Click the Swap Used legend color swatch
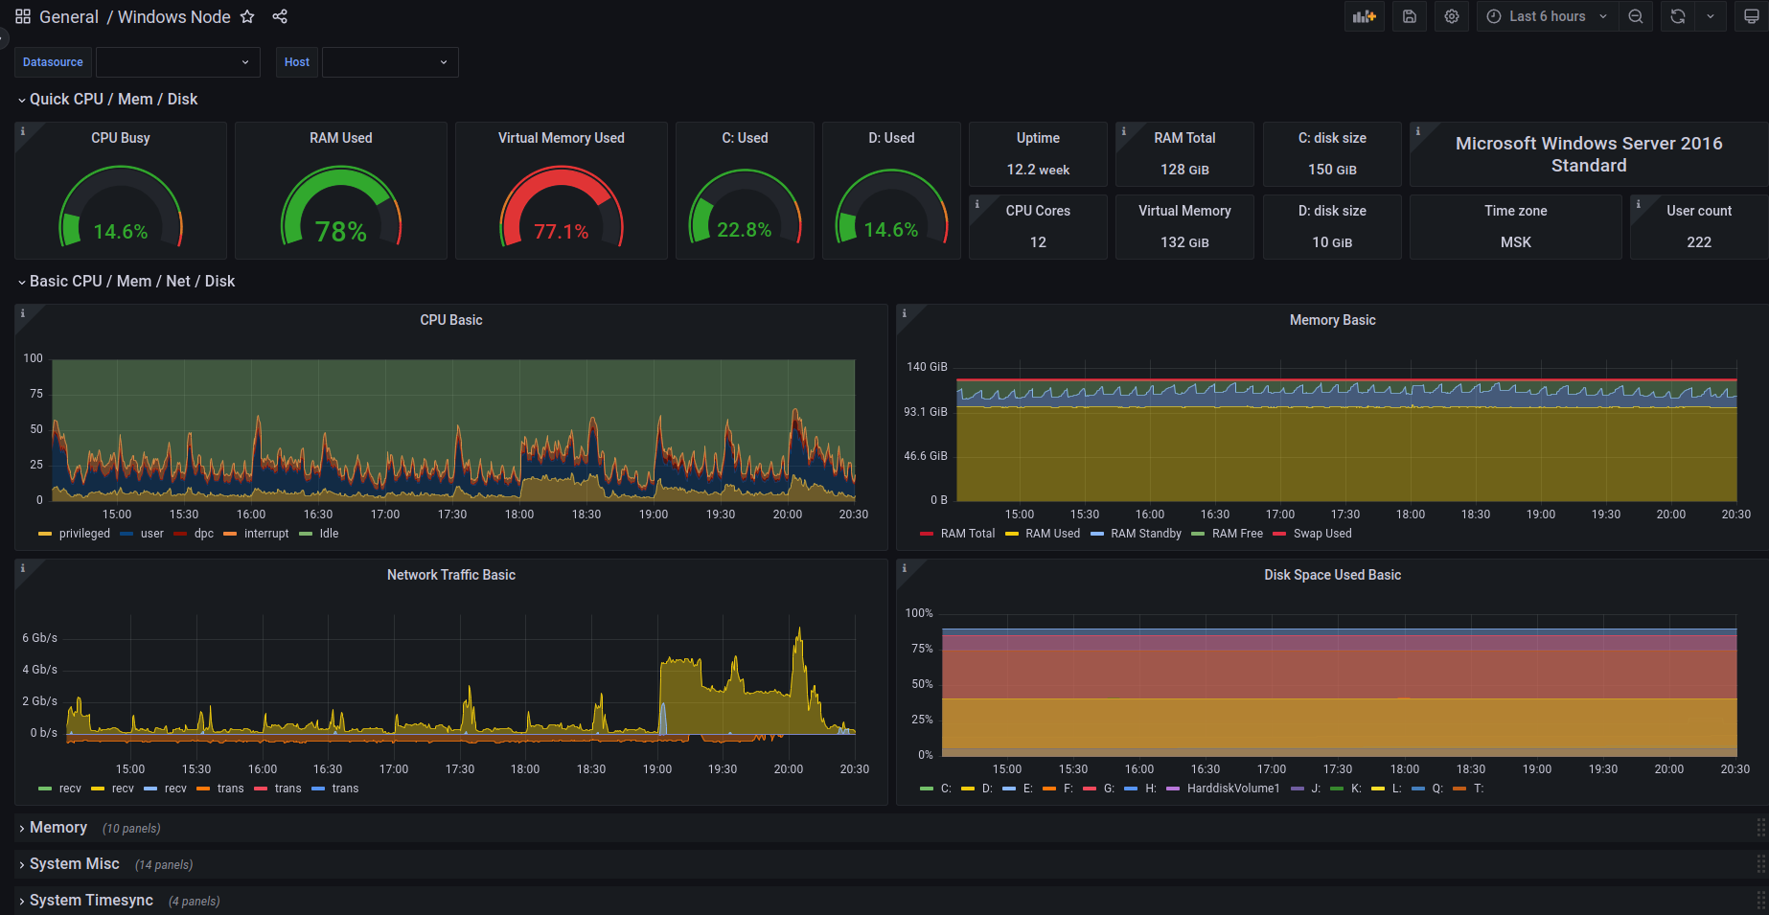 1279,534
